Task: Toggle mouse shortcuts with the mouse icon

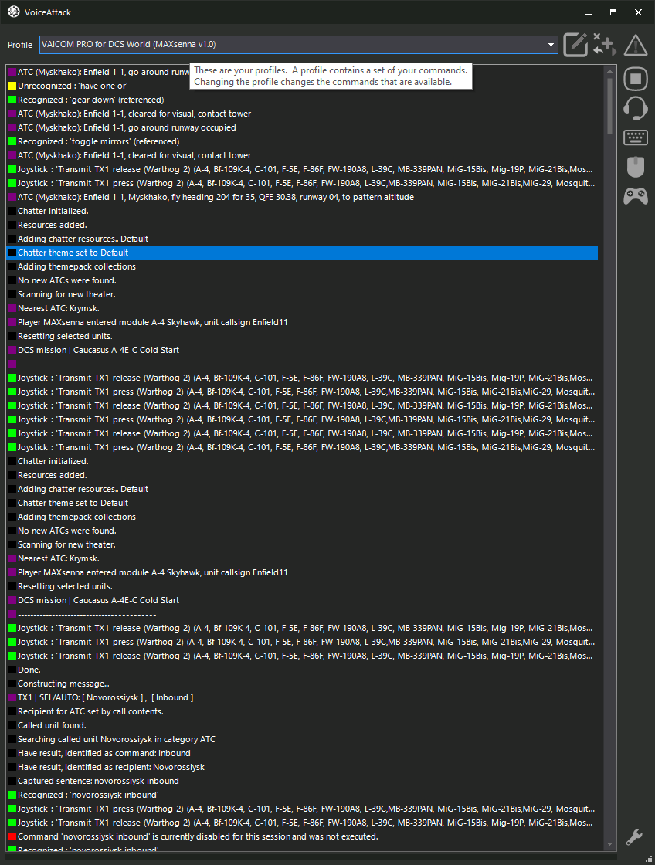Action: pos(636,167)
